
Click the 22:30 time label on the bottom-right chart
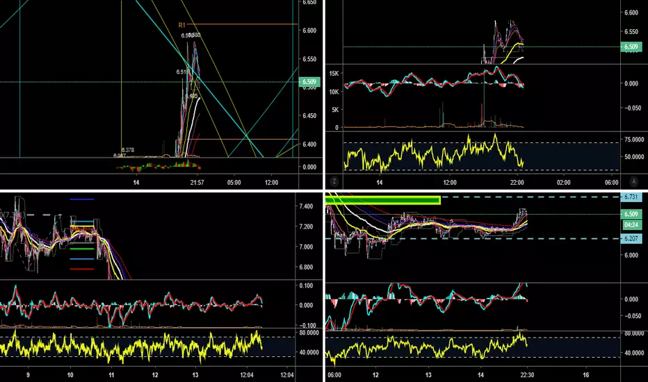coord(527,375)
